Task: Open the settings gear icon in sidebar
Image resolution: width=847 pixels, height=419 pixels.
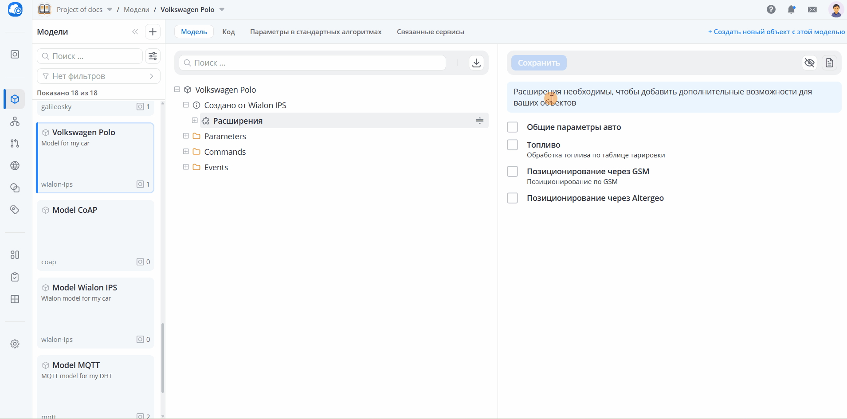Action: tap(15, 344)
